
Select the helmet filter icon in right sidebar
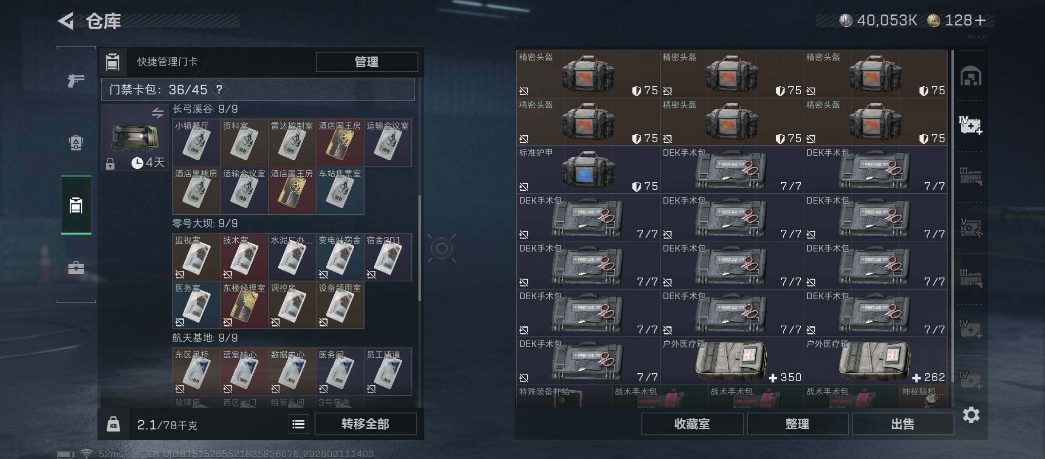pyautogui.click(x=971, y=76)
